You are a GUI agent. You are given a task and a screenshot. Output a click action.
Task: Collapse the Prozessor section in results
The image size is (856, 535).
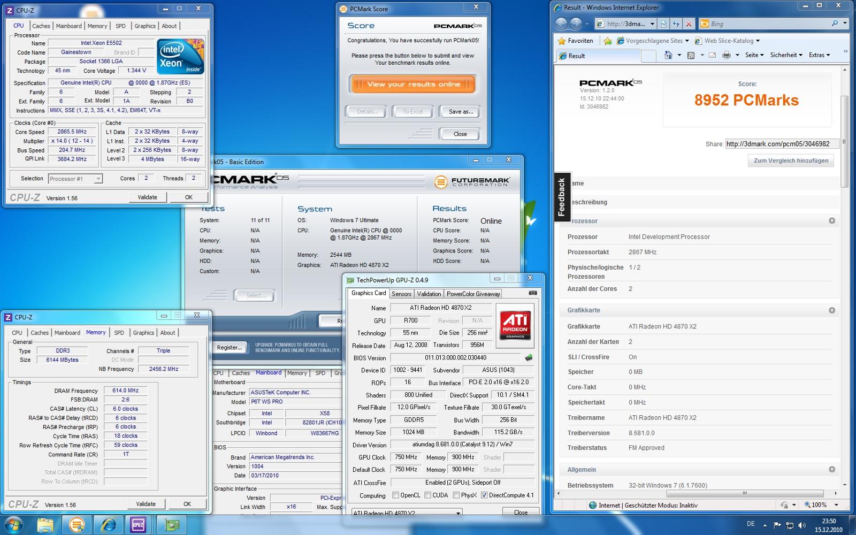[x=832, y=221]
